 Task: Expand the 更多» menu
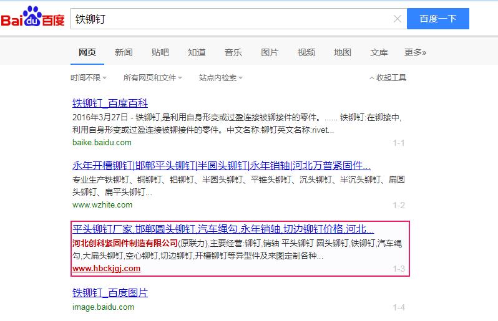click(415, 52)
